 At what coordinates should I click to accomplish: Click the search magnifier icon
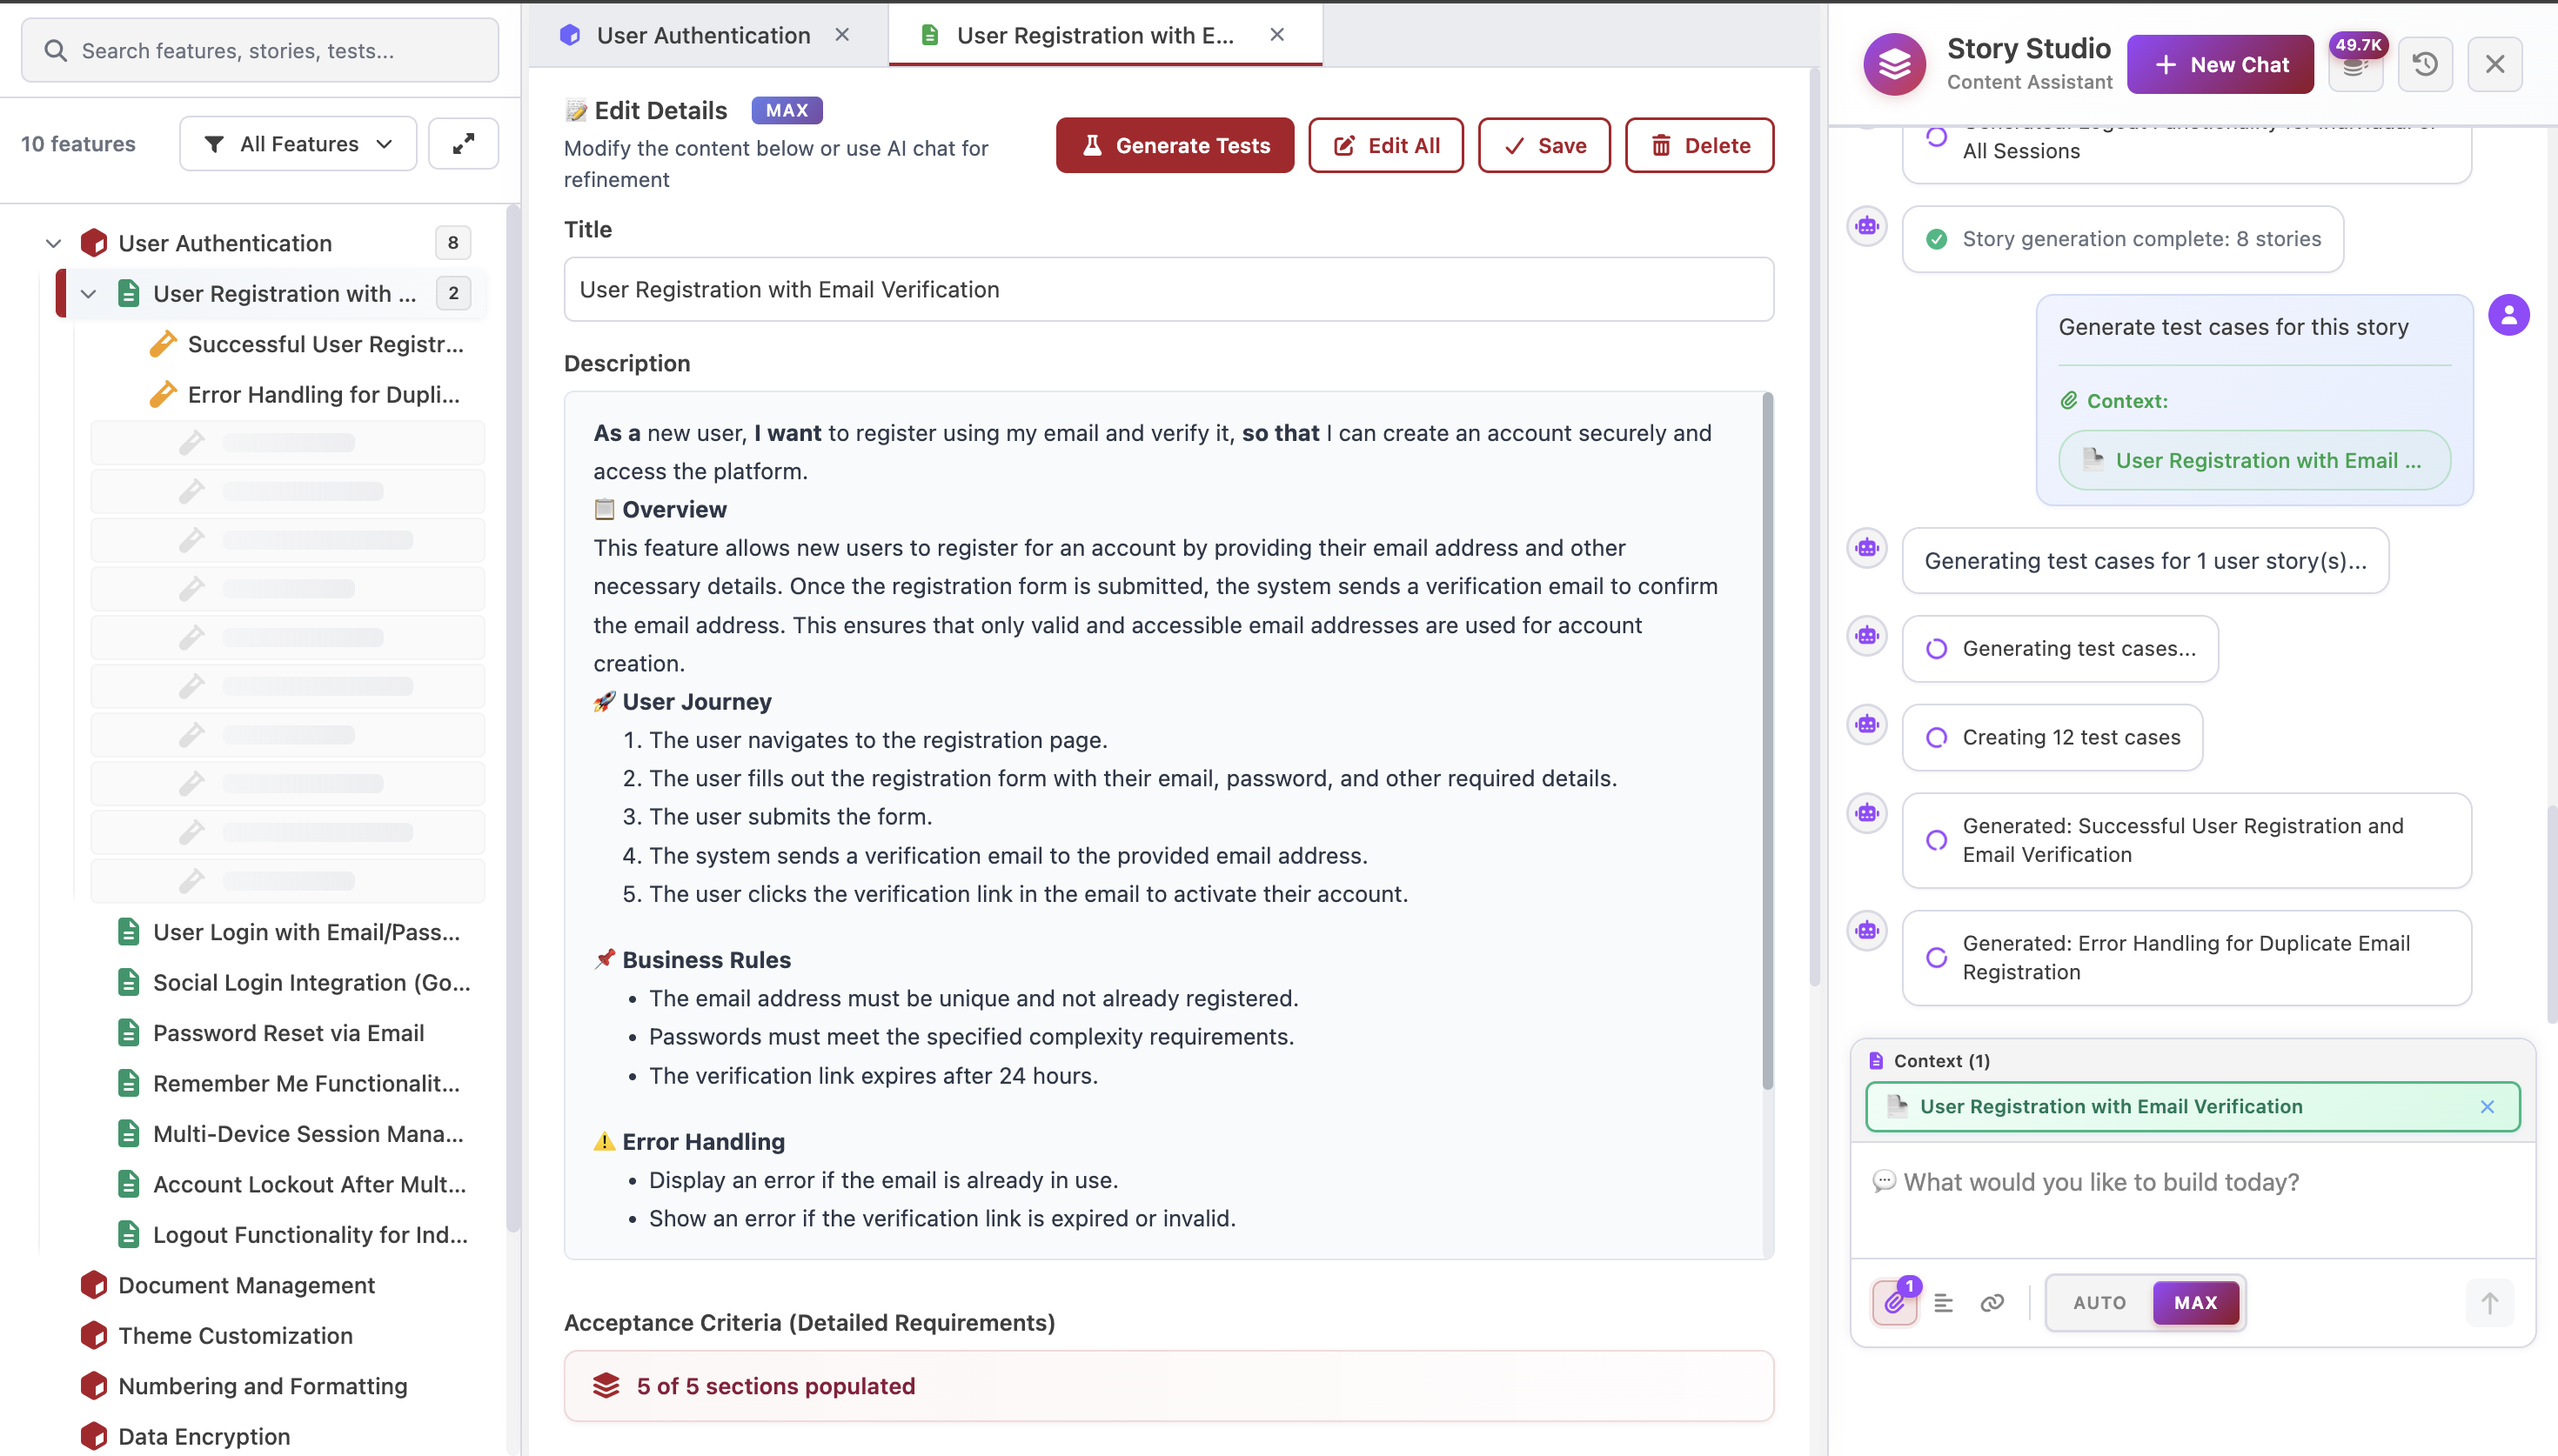(56, 51)
